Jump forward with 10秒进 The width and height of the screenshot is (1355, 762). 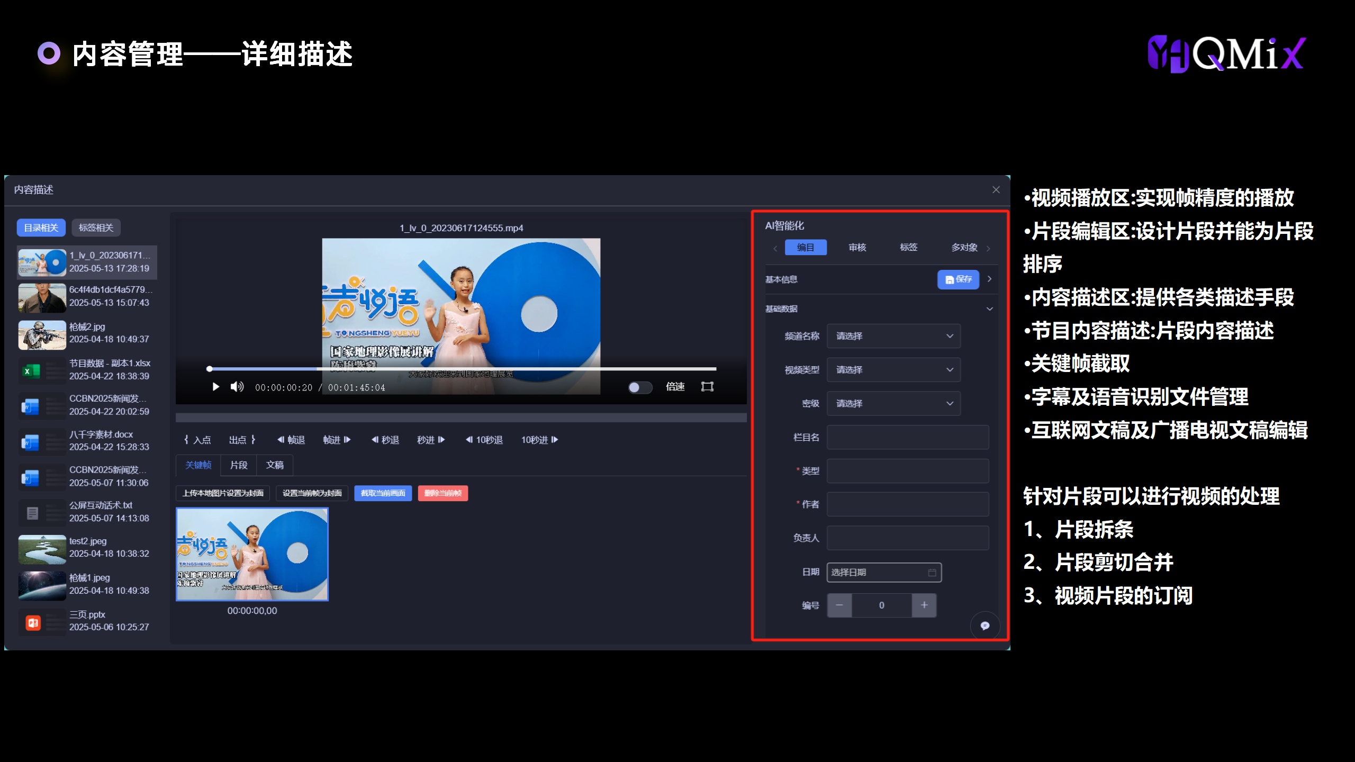539,440
